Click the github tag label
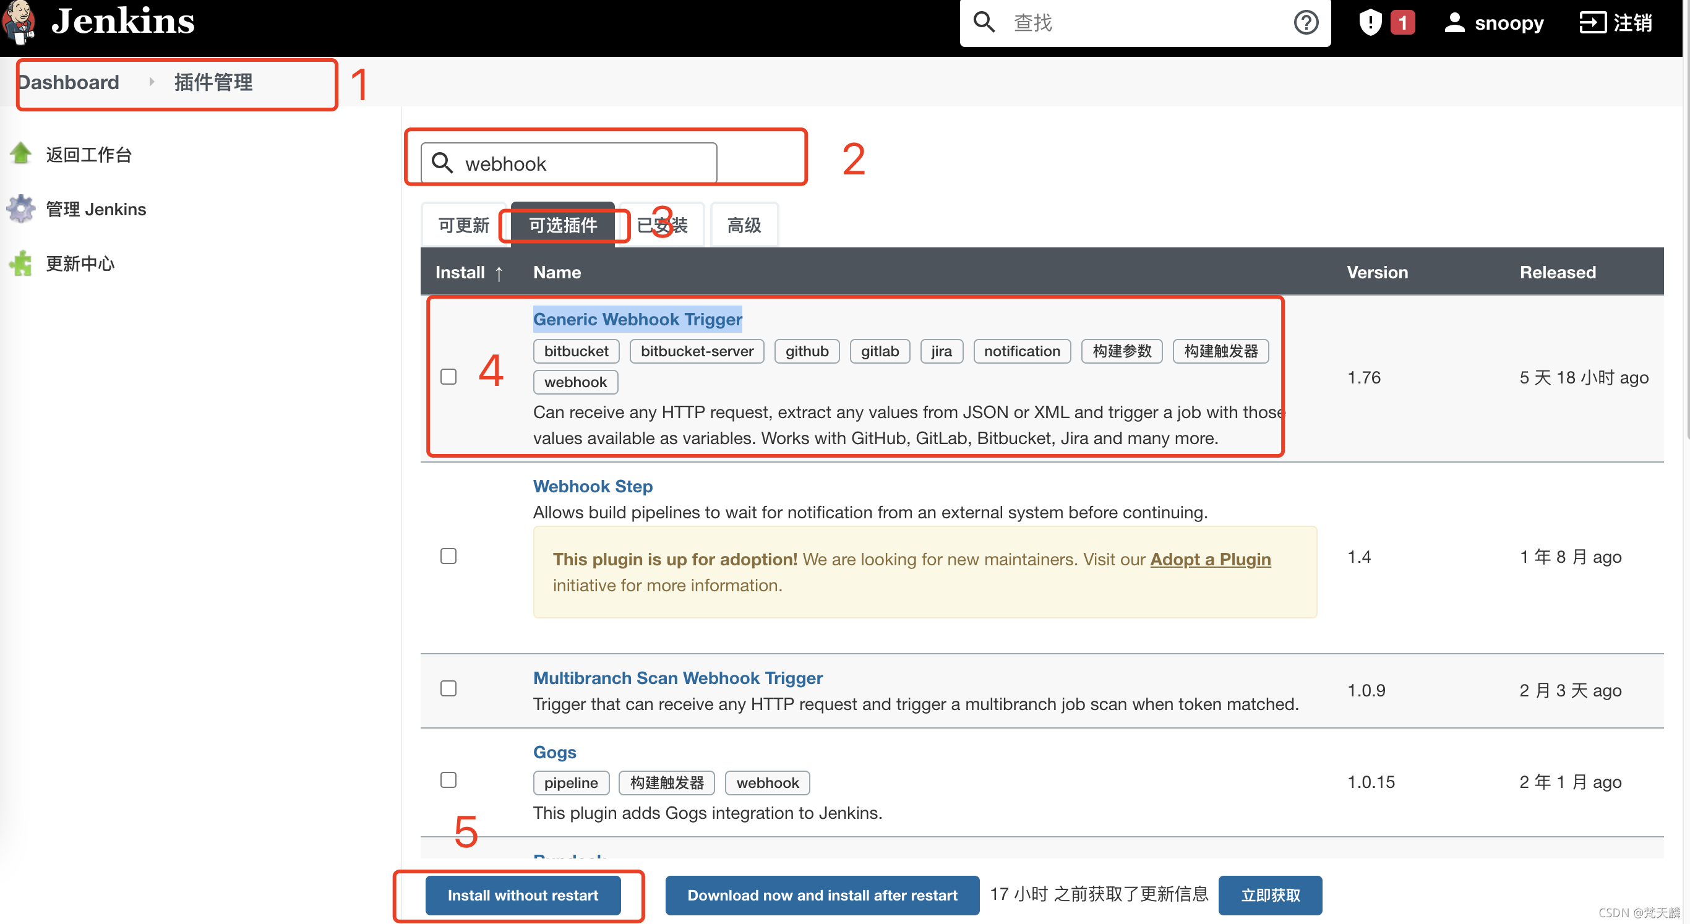Screen dimensions: 1690x924 [x=807, y=351]
